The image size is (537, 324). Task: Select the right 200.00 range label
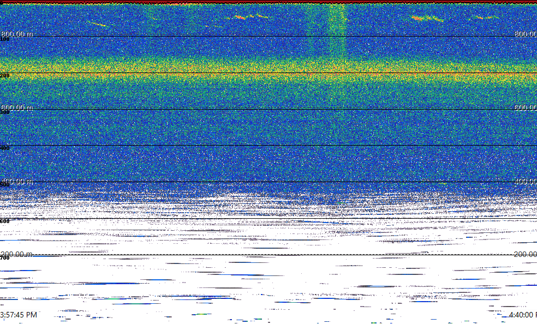(526, 254)
